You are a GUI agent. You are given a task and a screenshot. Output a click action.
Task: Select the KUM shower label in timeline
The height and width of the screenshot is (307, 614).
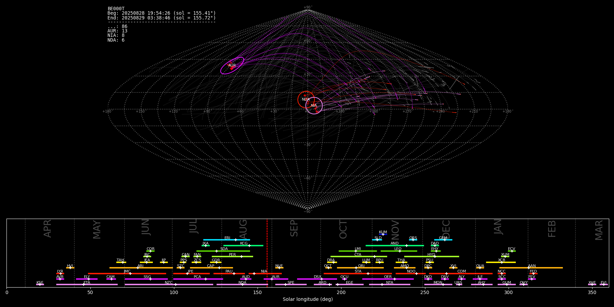point(383,232)
